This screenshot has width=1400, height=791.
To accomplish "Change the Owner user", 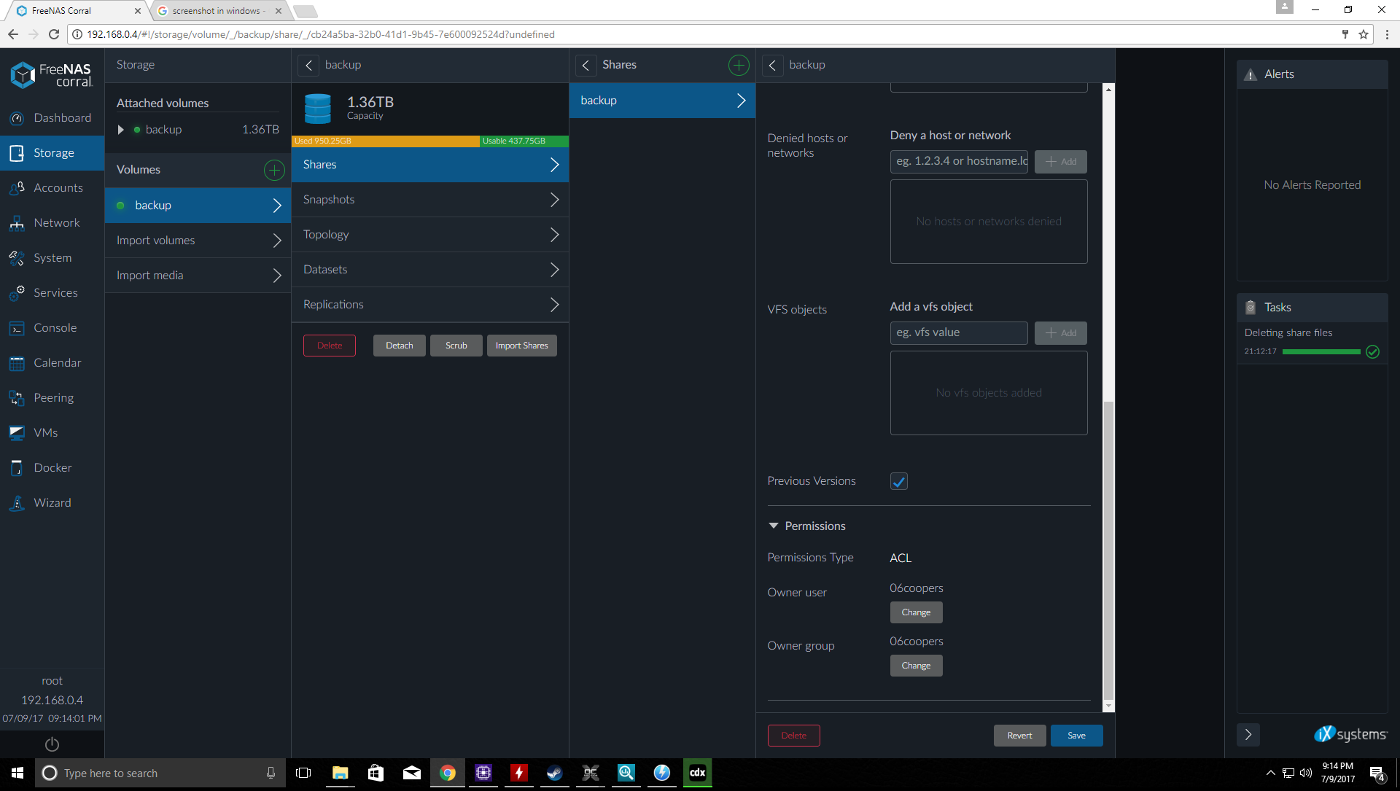I will pyautogui.click(x=916, y=612).
